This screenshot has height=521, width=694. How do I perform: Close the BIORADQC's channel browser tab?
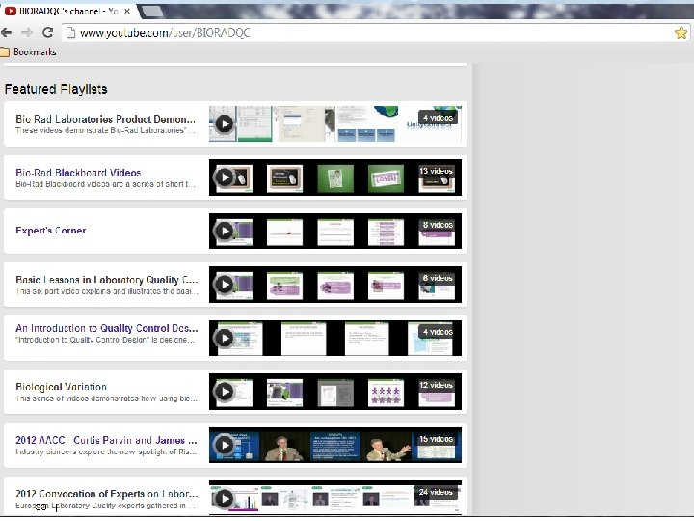tap(127, 11)
